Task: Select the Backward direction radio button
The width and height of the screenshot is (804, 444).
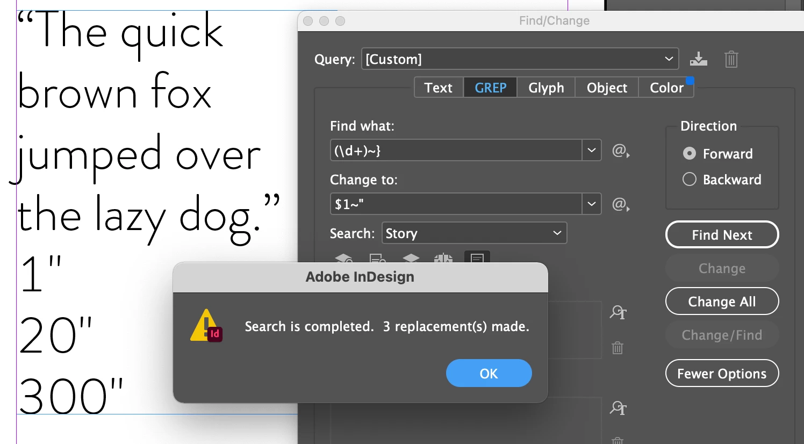Action: (690, 180)
